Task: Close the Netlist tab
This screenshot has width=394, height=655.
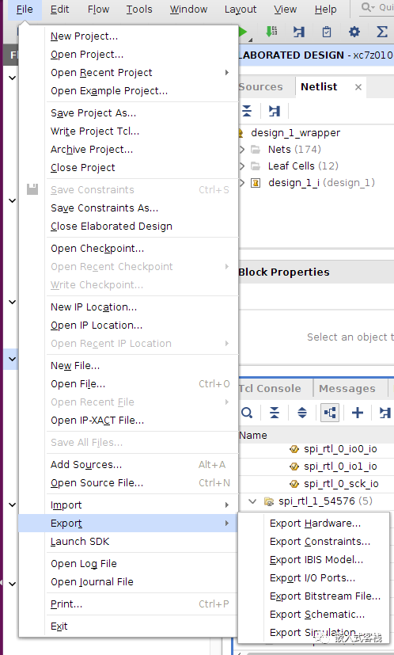Action: (358, 87)
